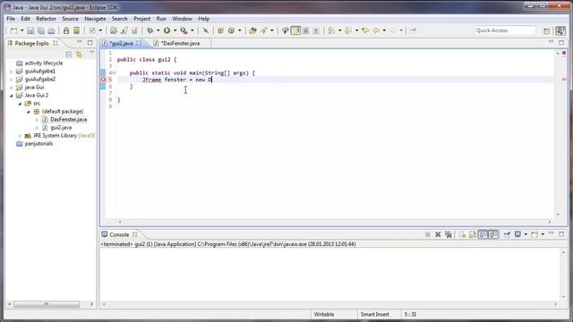
Task: Click the New Java Class icon
Action: [231, 30]
